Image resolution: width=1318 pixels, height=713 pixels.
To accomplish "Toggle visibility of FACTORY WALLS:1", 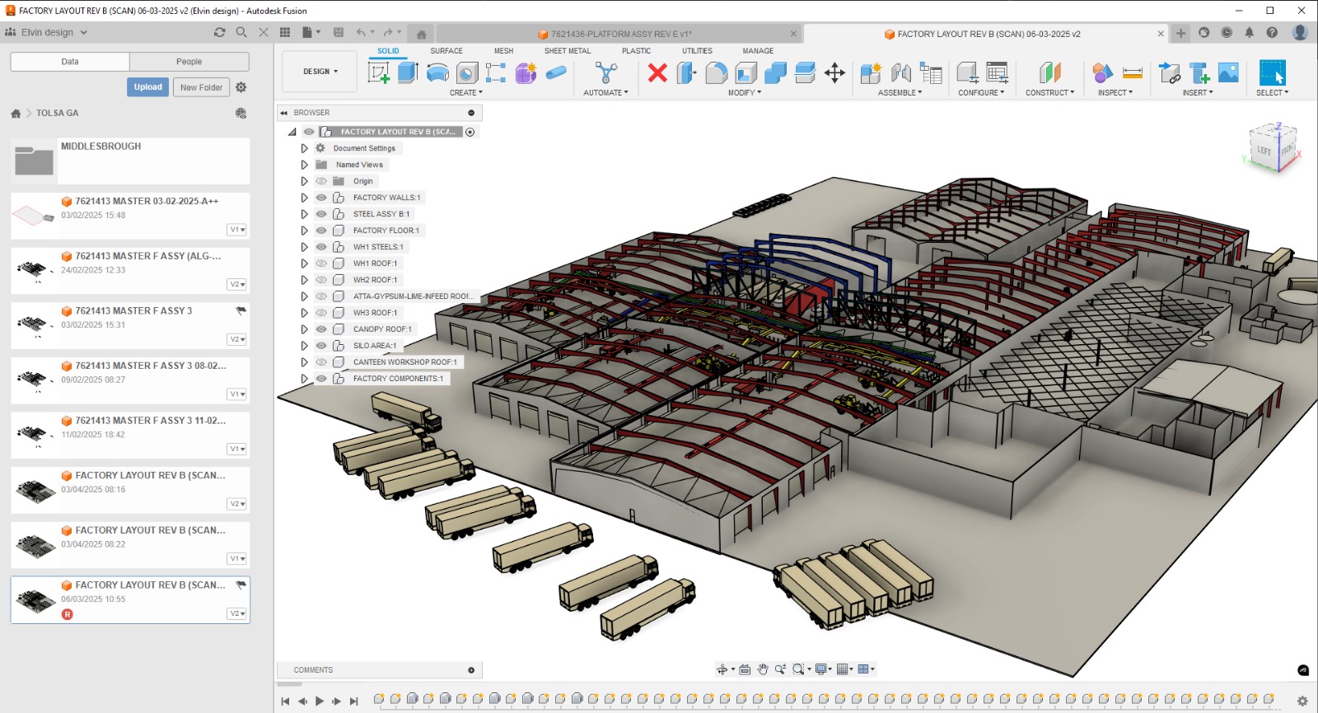I will click(321, 198).
